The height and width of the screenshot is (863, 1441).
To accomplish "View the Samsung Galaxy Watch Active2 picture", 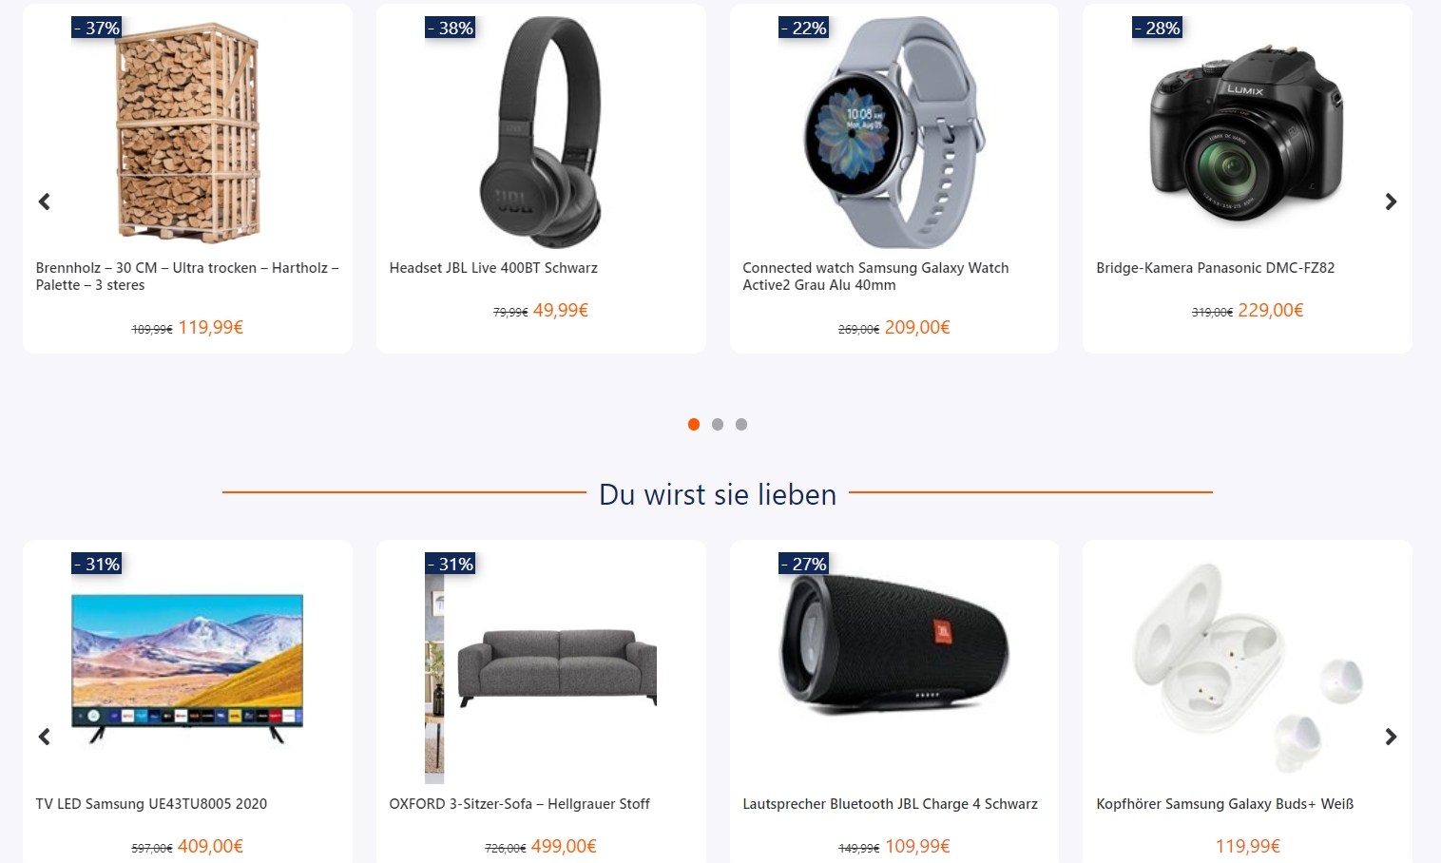I will 893,132.
